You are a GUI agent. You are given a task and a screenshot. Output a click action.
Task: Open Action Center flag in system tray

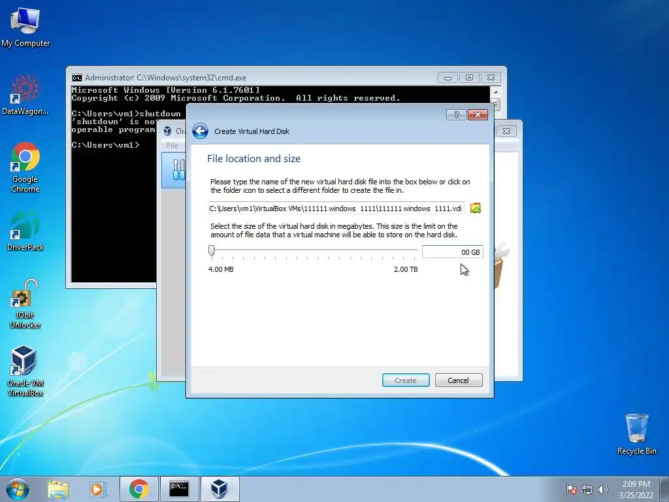[x=571, y=490]
